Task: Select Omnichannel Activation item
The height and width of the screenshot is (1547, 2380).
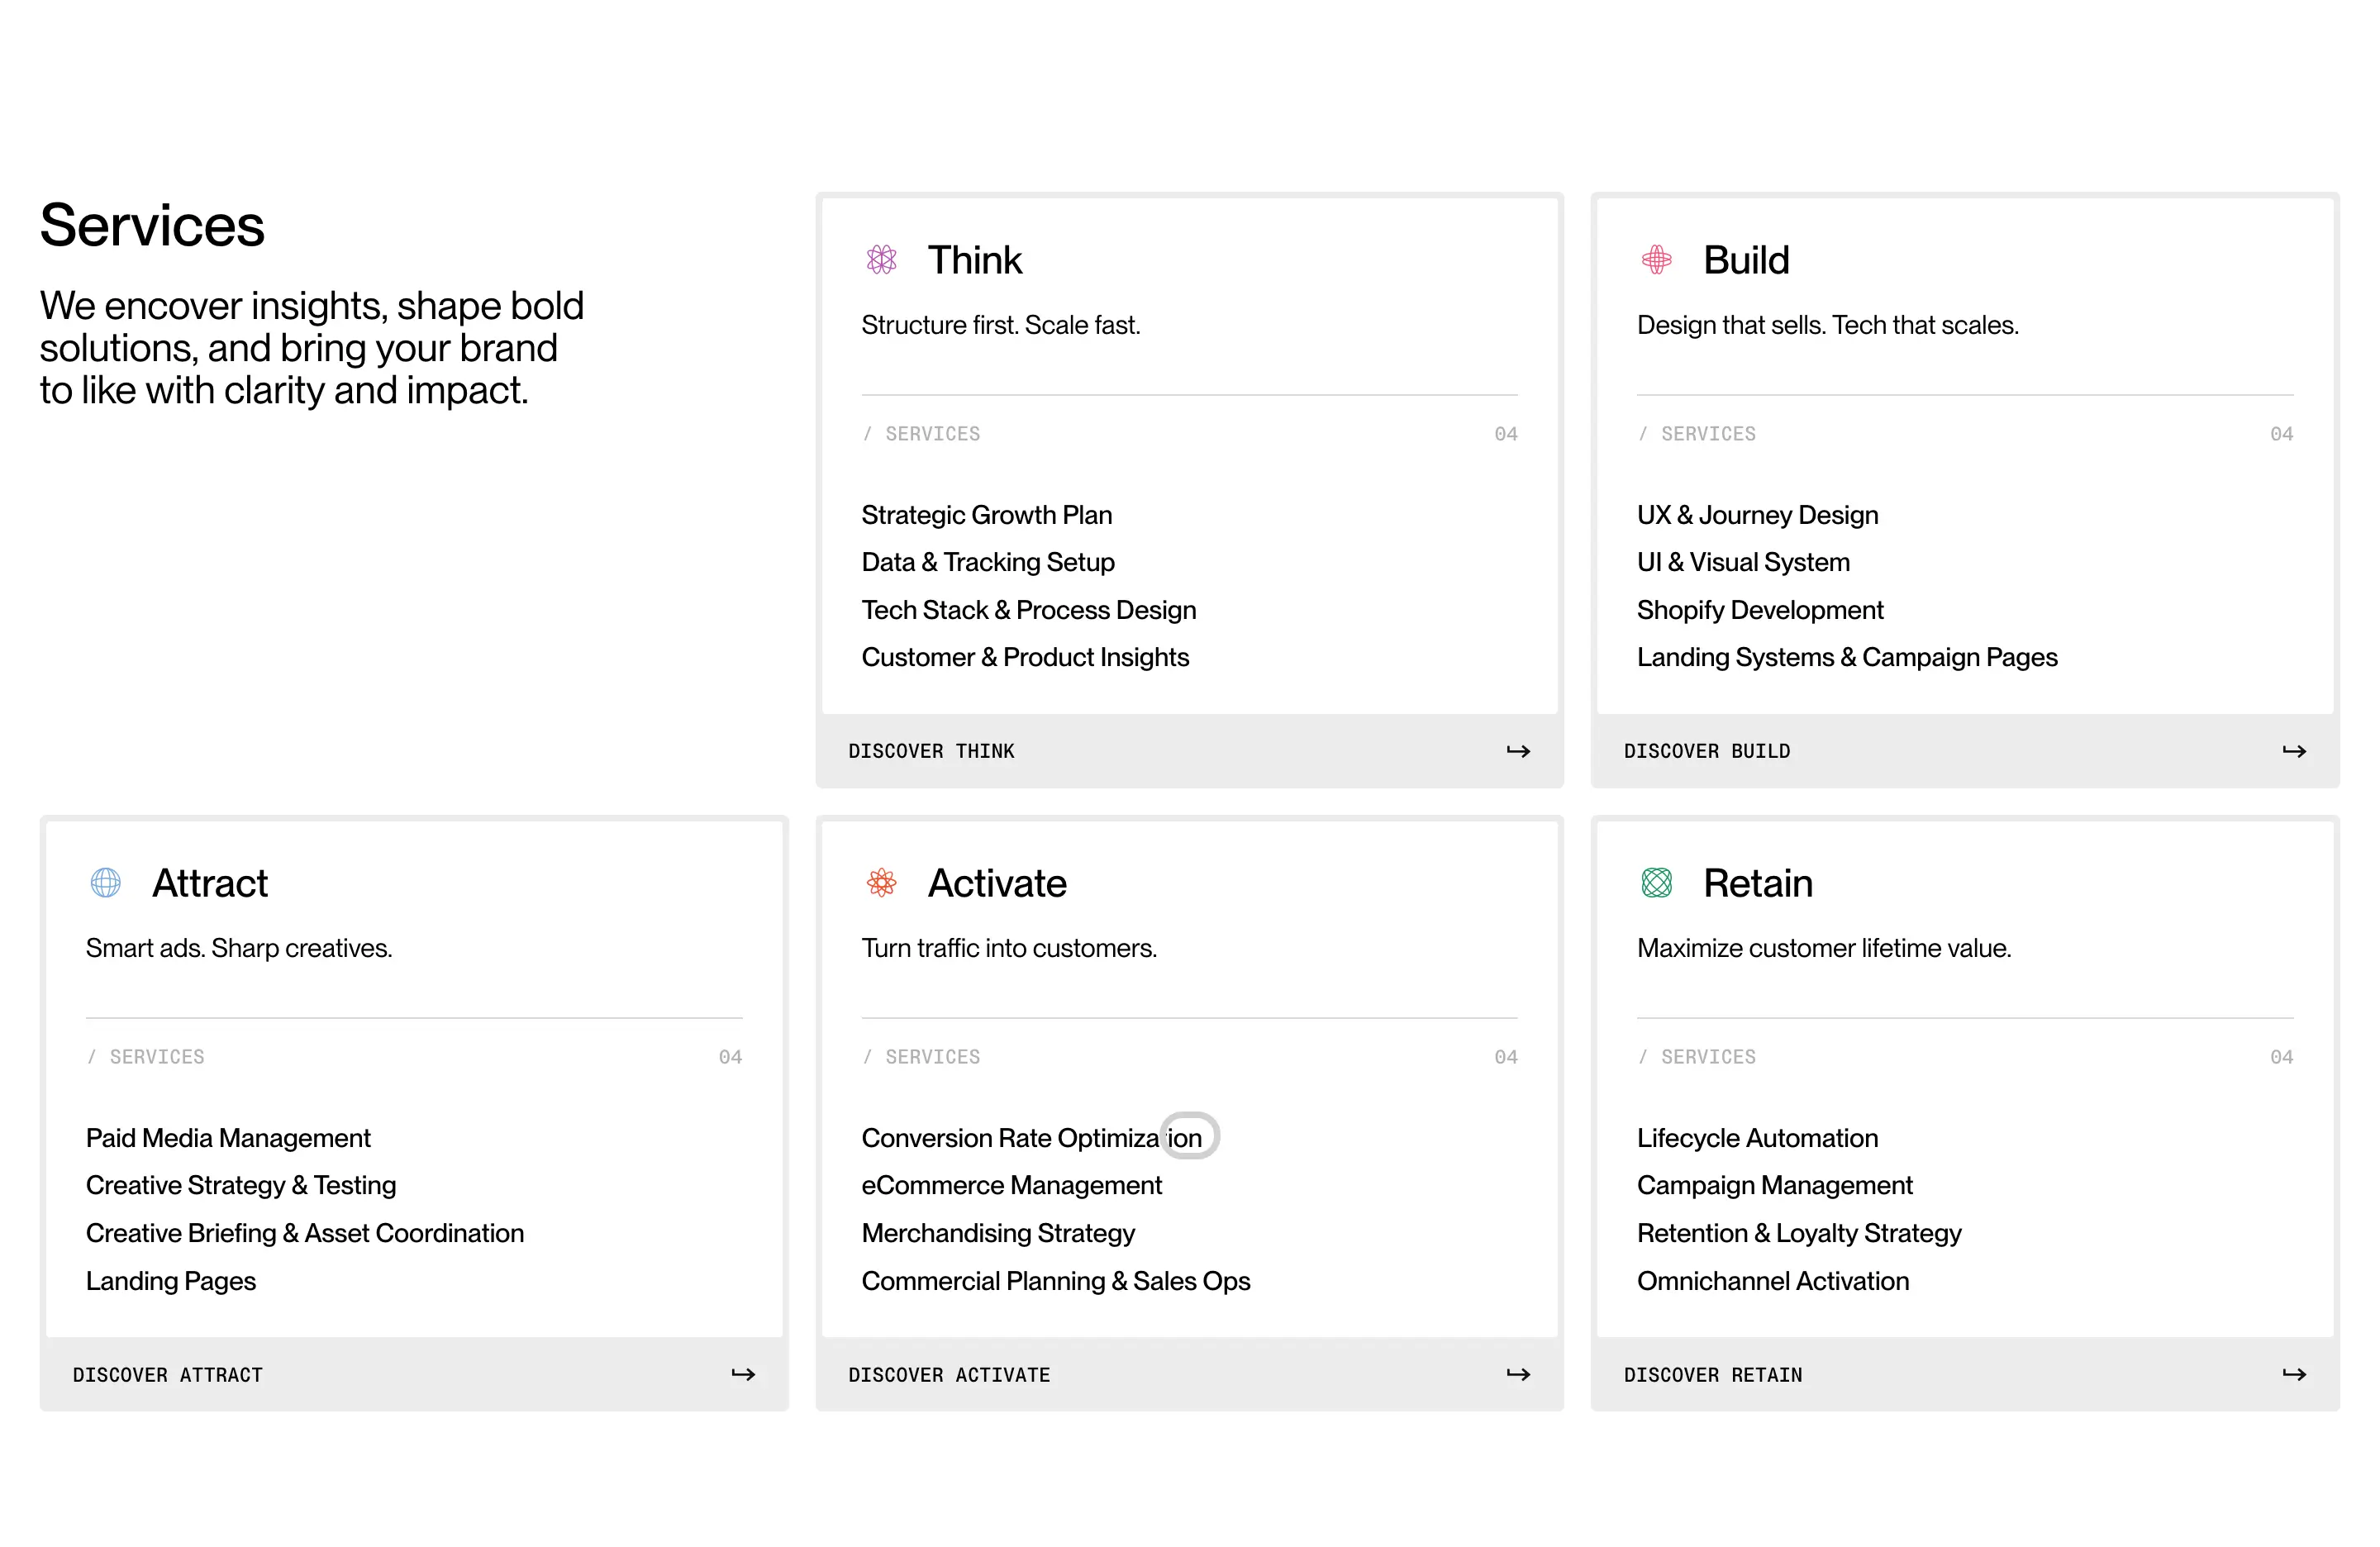Action: (x=1773, y=1281)
